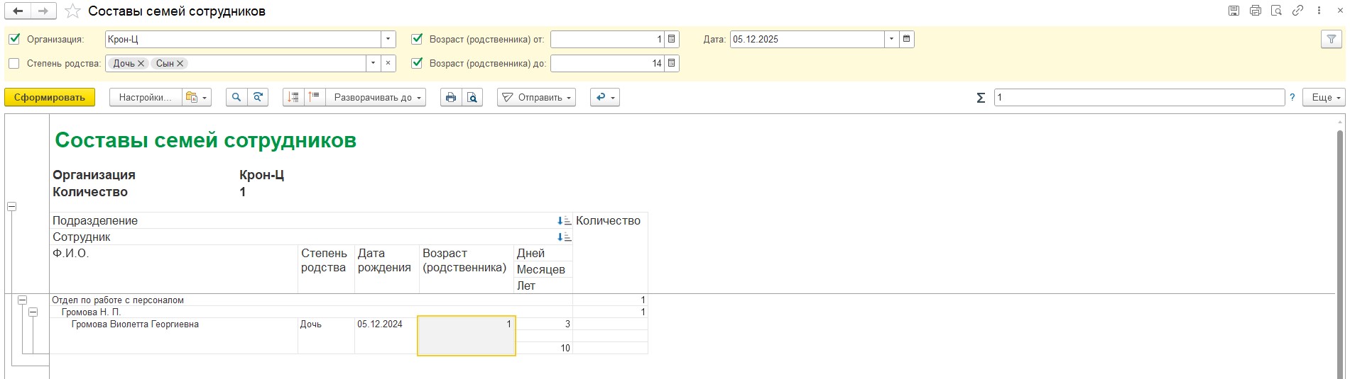Click the Сформировать button
Image resolution: width=1350 pixels, height=379 pixels.
(50, 98)
